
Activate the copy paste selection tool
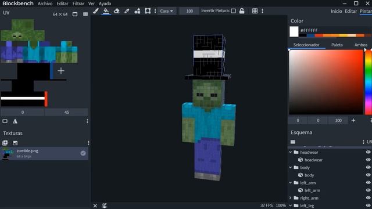pos(148,11)
